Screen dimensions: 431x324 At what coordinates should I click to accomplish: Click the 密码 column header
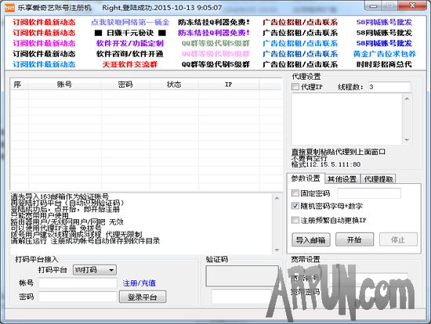[x=125, y=85]
